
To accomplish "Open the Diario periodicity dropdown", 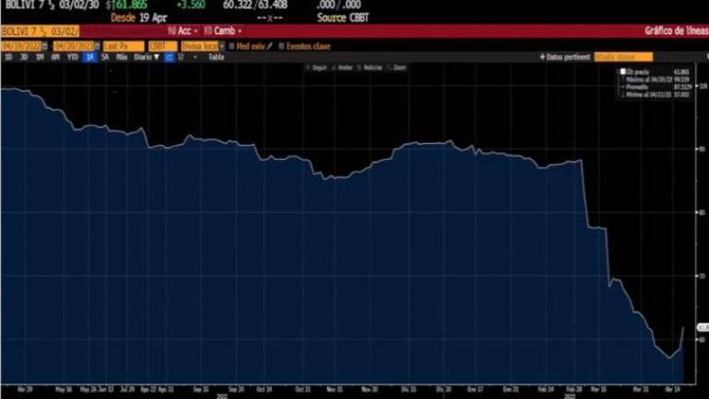I will point(146,56).
